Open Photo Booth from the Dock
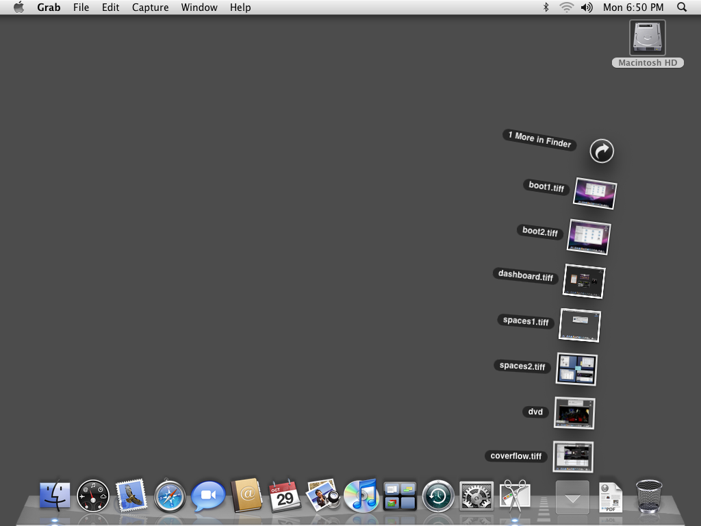 coord(323,494)
